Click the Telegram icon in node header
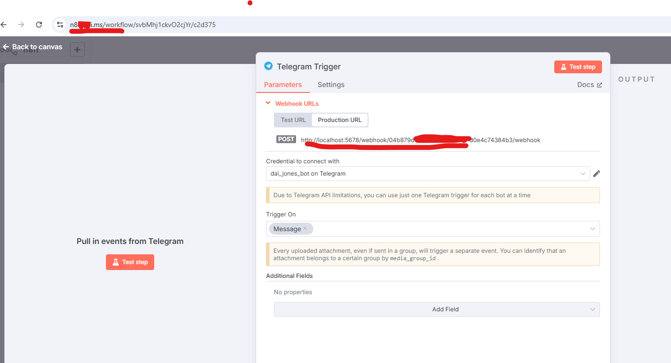This screenshot has width=671, height=363. click(268, 66)
